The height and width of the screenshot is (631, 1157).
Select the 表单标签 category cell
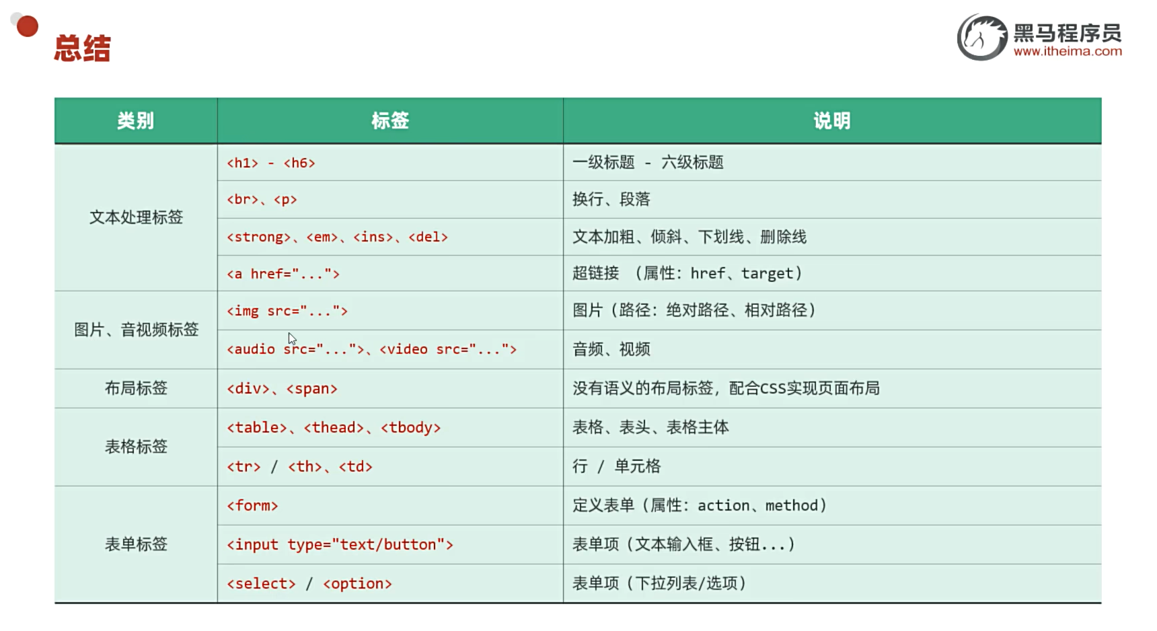(136, 544)
